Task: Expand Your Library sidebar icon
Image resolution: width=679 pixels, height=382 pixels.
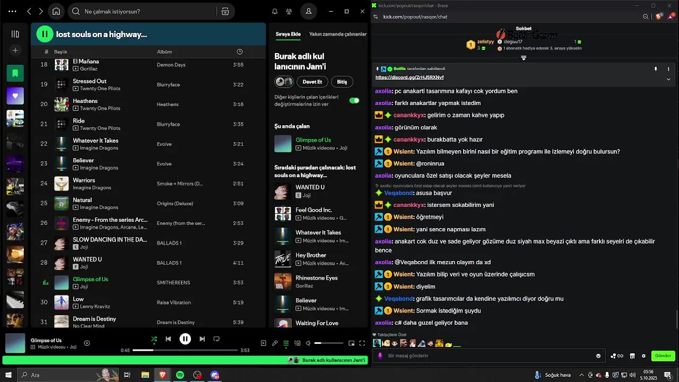Action: 15,34
